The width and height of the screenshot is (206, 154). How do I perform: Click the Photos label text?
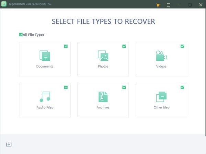(x=103, y=66)
